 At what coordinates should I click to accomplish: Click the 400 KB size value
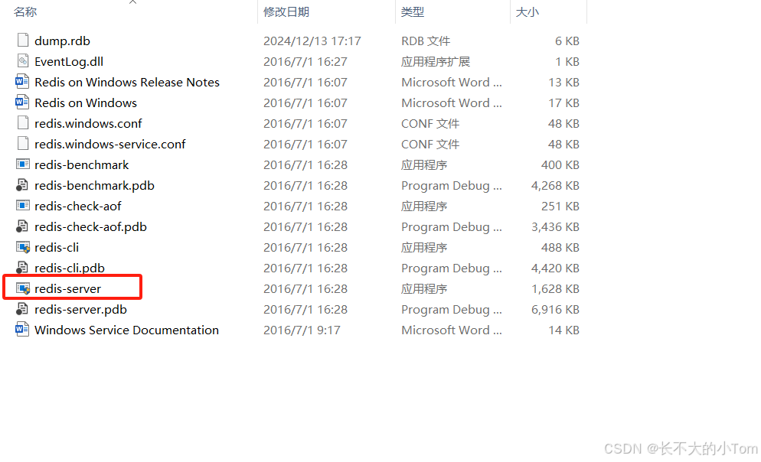(560, 164)
